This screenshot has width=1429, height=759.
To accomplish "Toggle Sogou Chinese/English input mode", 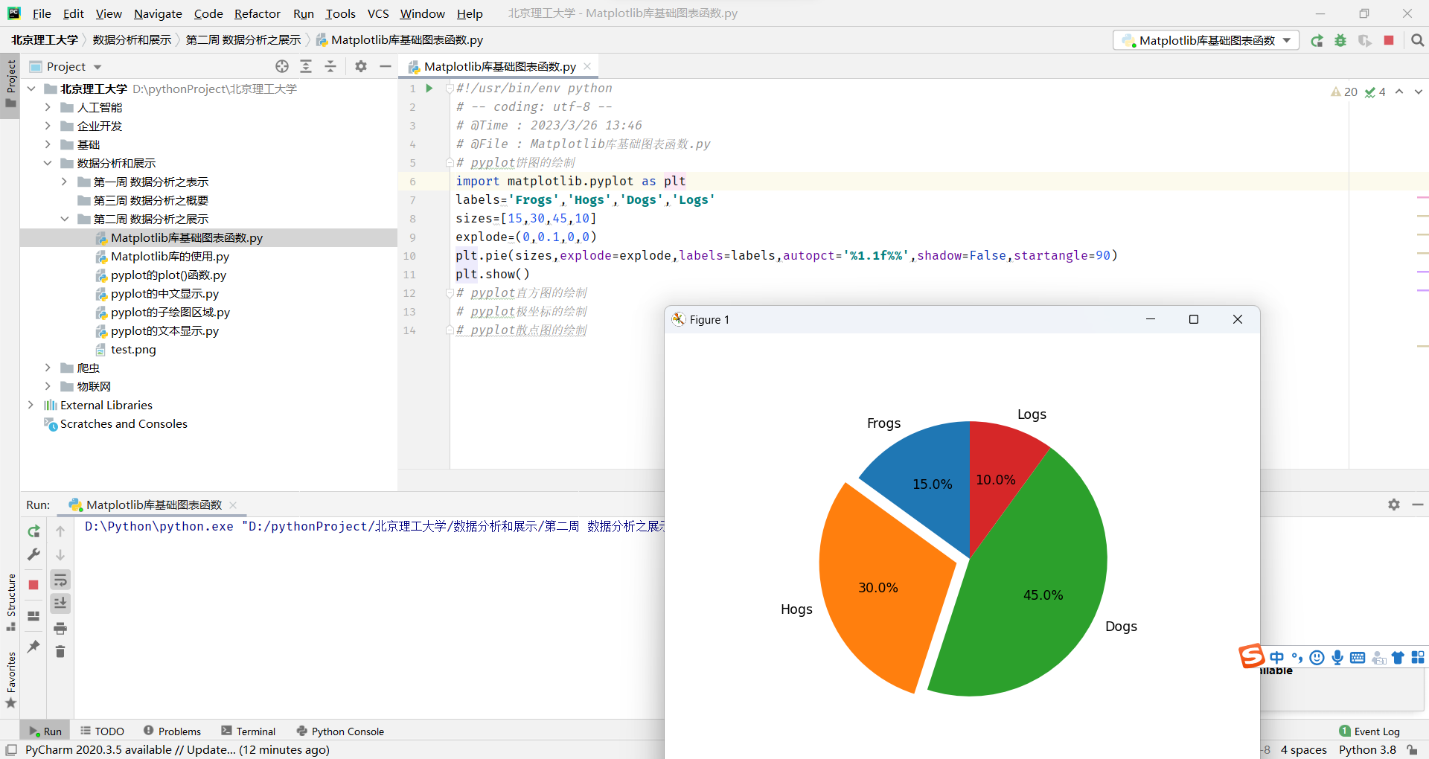I will pos(1277,657).
